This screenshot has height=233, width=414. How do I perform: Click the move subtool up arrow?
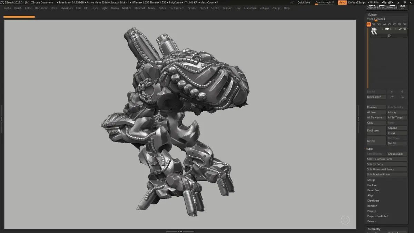[x=392, y=92]
